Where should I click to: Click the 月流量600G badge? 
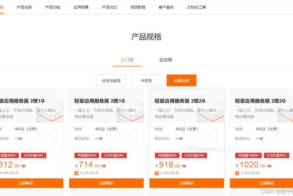click(x=87, y=155)
